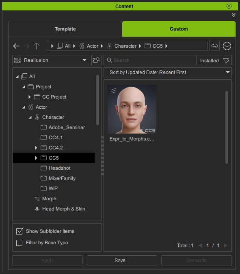Image resolution: width=240 pixels, height=274 pixels.
Task: Uncheck Show Subfolder Items
Action: (x=19, y=231)
